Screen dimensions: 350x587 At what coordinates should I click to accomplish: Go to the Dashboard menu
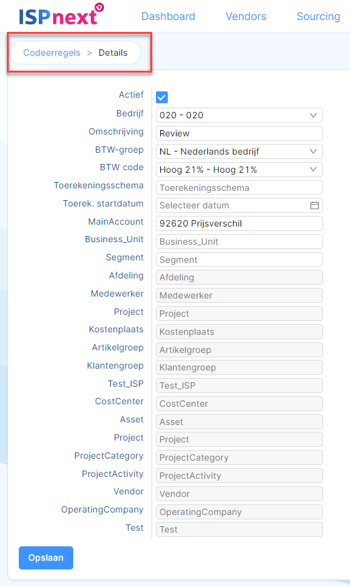pyautogui.click(x=168, y=16)
